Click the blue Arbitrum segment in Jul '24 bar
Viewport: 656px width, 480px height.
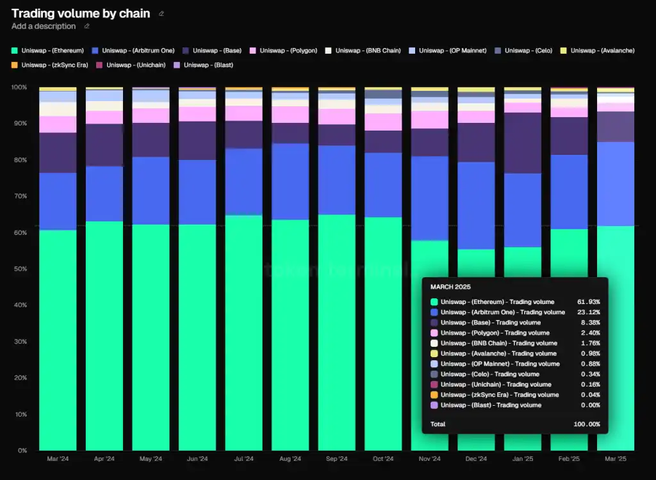pos(243,182)
